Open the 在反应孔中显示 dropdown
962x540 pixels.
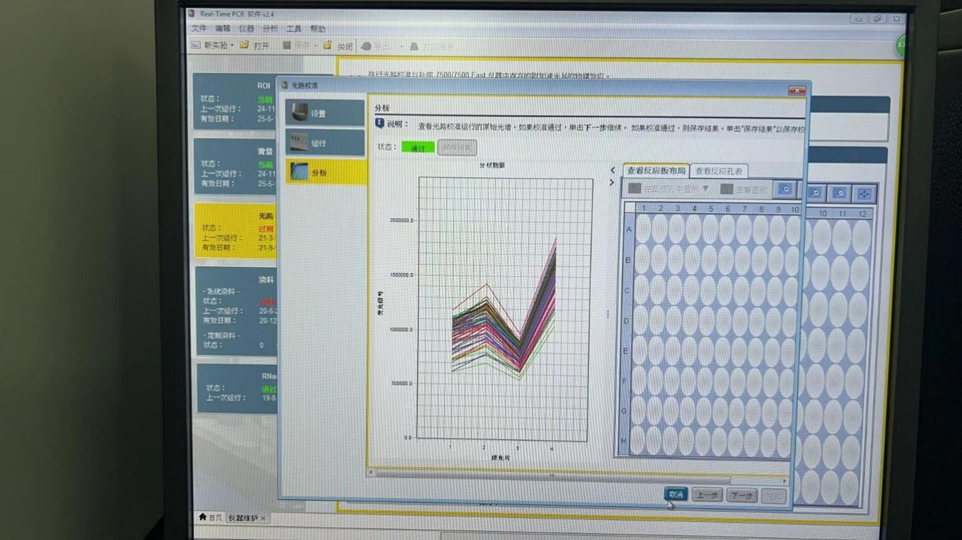point(669,189)
